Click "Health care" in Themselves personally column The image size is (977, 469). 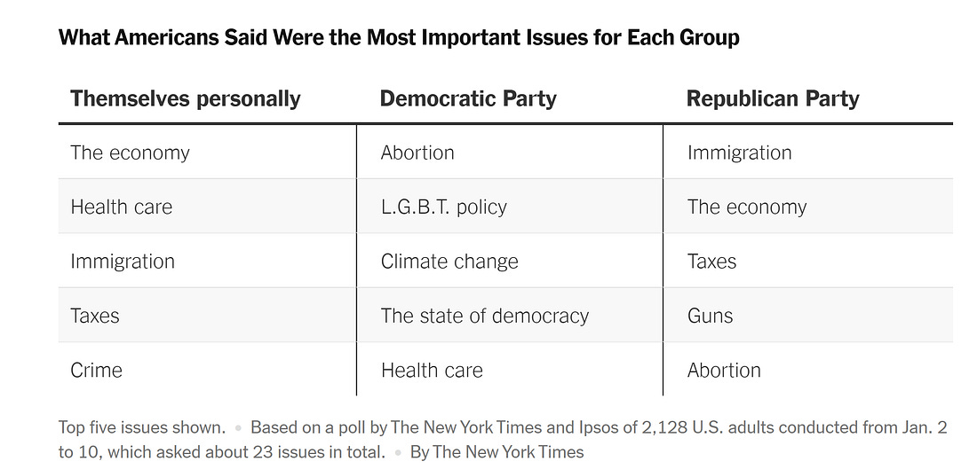[x=122, y=207]
